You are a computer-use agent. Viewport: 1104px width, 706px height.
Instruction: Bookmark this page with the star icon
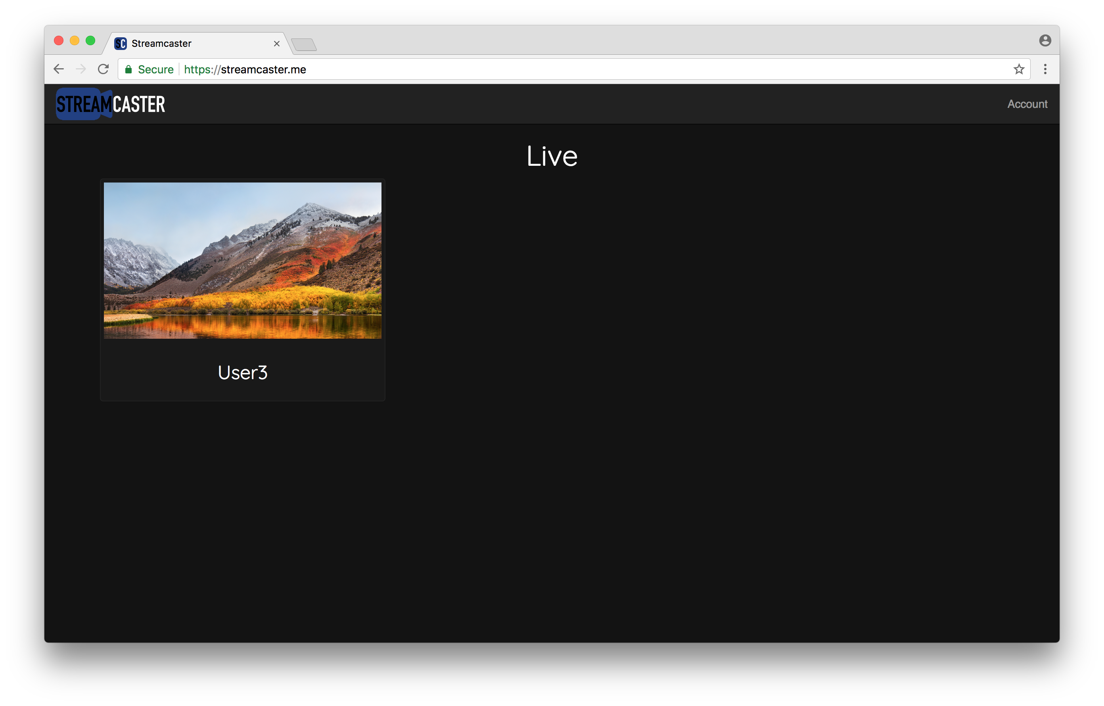click(1019, 69)
